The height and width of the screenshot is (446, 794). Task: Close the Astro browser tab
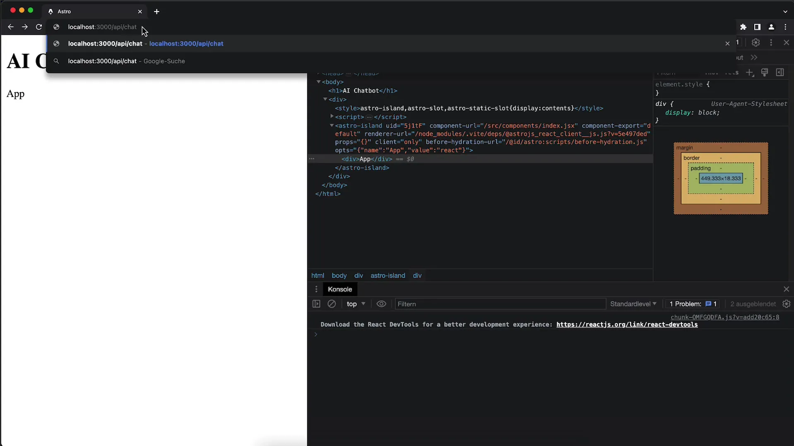coord(140,12)
